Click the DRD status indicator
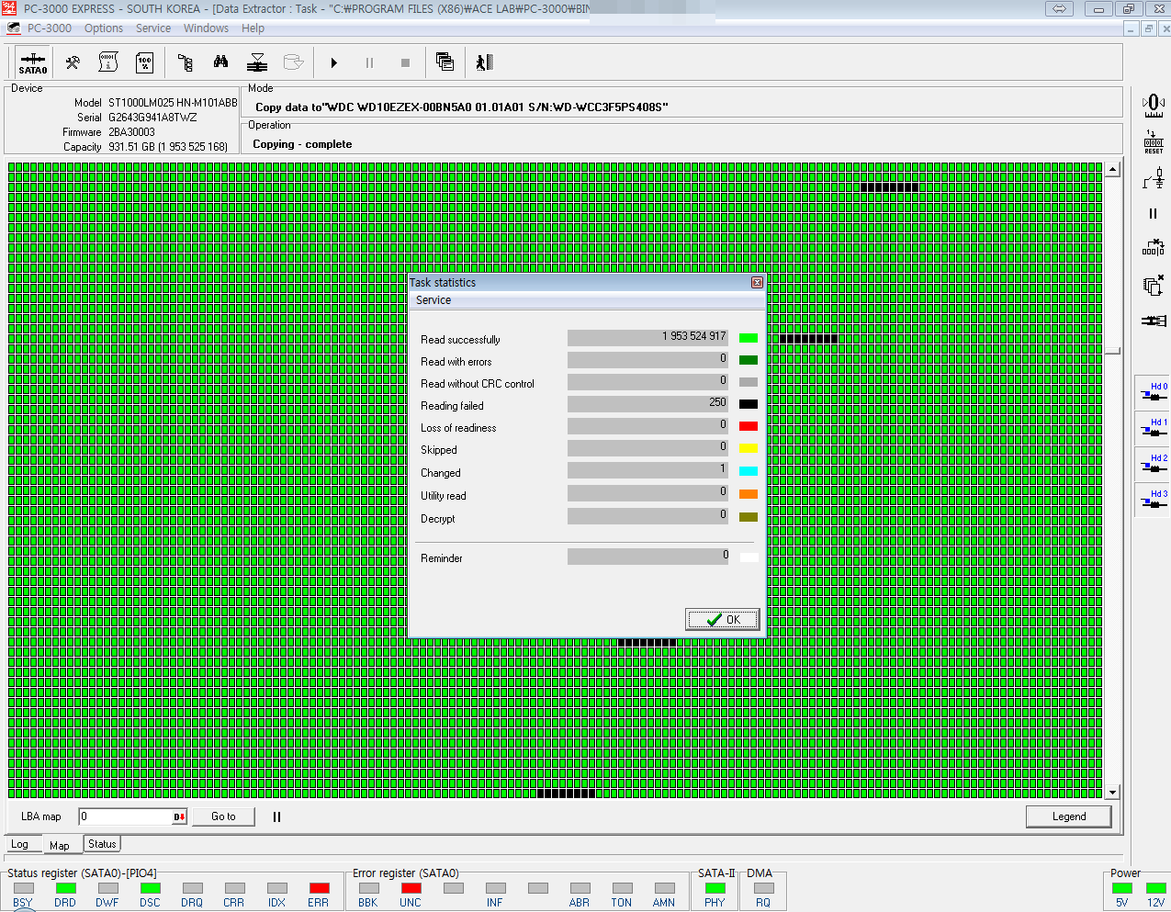The width and height of the screenshot is (1171, 912). click(65, 888)
